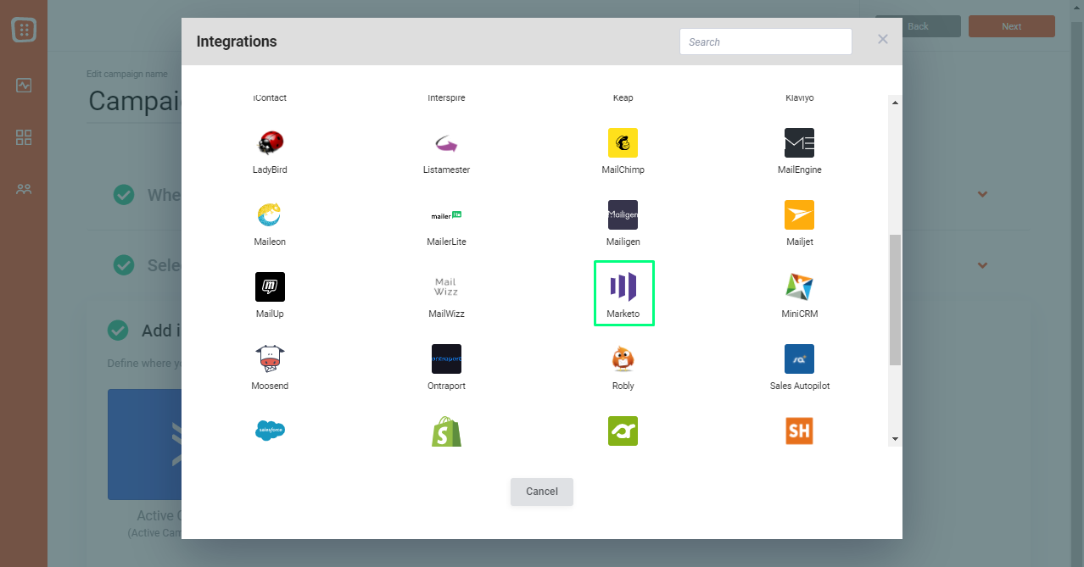Select the Marketo integration icon
Image resolution: width=1084 pixels, height=567 pixels.
coord(623,286)
